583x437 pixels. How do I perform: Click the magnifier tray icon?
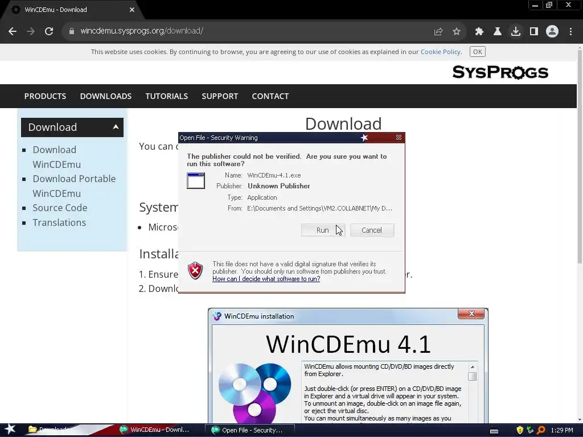coord(541,430)
